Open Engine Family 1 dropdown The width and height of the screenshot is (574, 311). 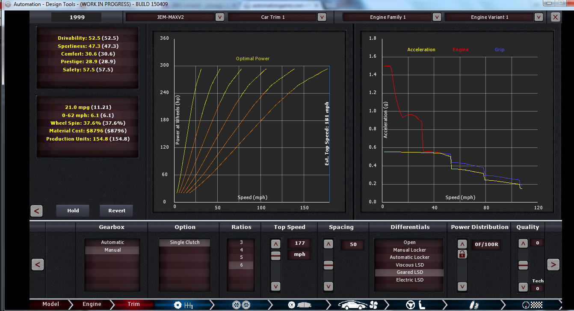437,17
